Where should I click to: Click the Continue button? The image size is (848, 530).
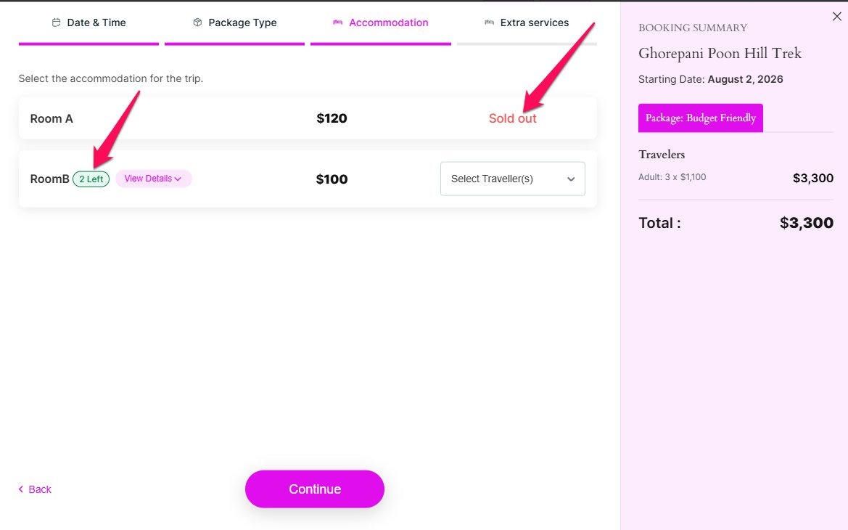315,489
